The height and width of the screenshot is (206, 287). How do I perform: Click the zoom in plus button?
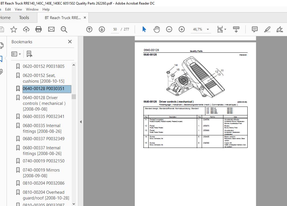click(x=182, y=29)
